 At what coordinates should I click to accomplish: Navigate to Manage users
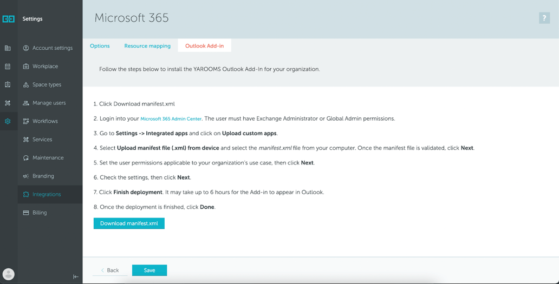coord(49,103)
